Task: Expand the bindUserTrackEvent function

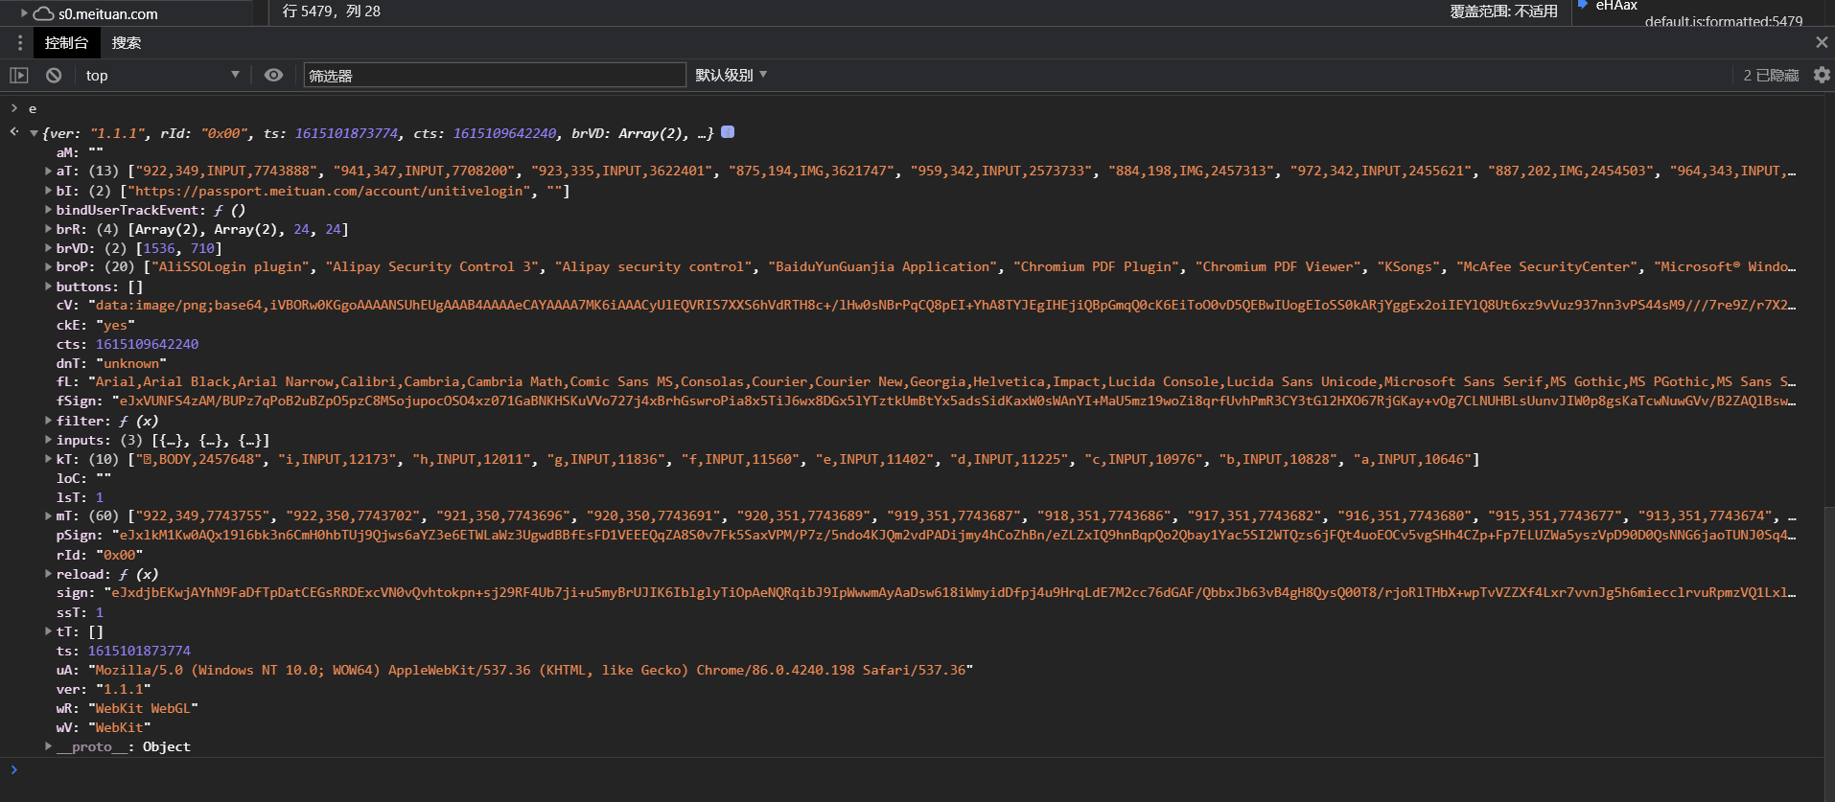Action: pos(48,209)
